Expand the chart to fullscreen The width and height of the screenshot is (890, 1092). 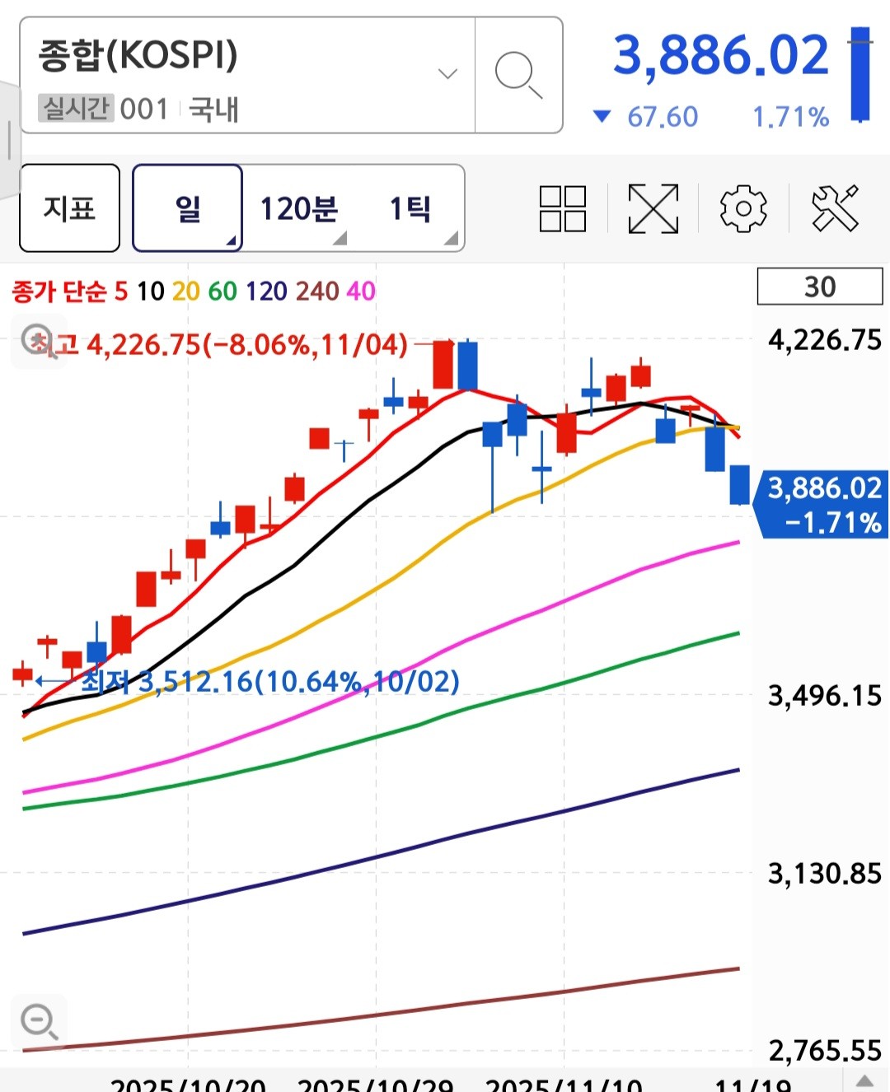tap(653, 208)
